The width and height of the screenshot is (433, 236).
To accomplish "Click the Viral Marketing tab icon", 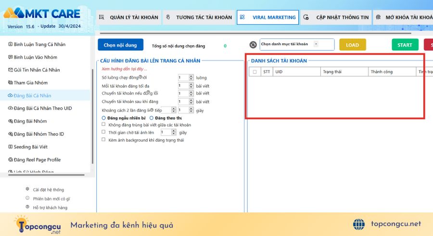I will pyautogui.click(x=242, y=17).
